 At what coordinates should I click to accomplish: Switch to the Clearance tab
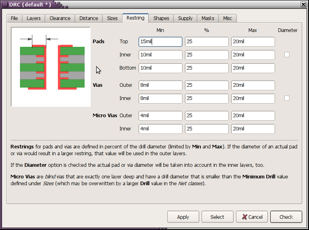(x=60, y=18)
